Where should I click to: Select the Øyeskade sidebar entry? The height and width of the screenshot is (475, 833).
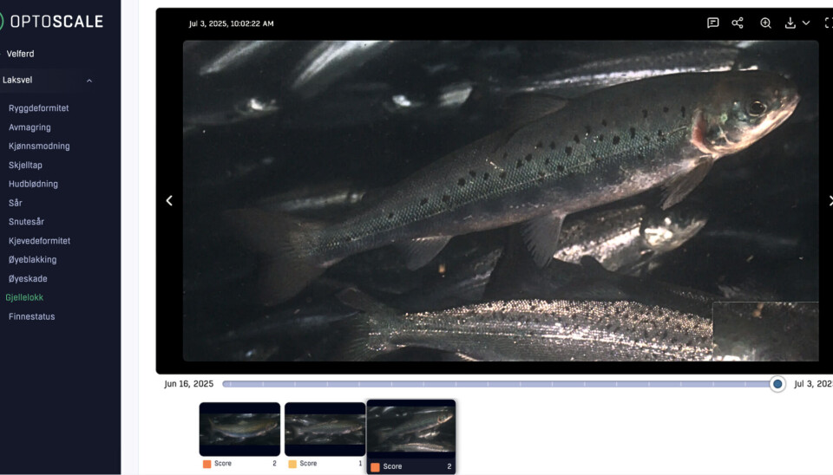(x=28, y=279)
